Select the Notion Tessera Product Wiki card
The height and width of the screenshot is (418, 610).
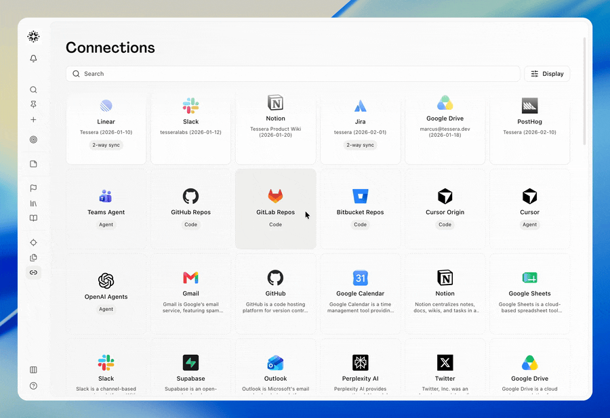tap(275, 128)
